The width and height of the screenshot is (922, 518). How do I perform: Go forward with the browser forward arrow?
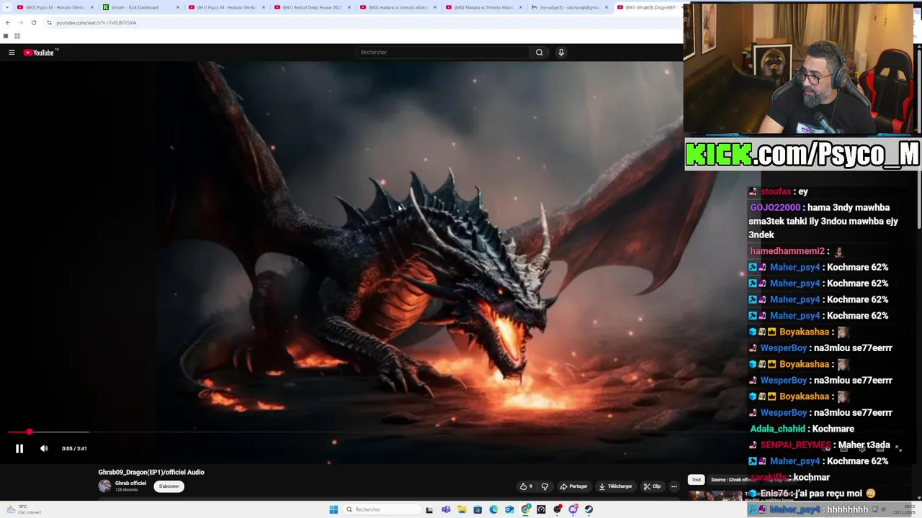tap(20, 22)
